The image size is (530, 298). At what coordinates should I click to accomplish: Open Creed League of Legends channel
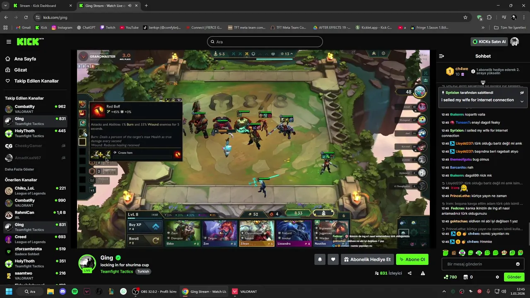[35, 239]
